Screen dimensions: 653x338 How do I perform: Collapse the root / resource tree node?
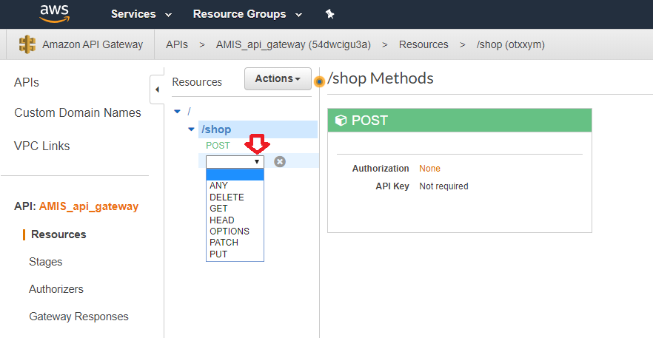coord(176,112)
